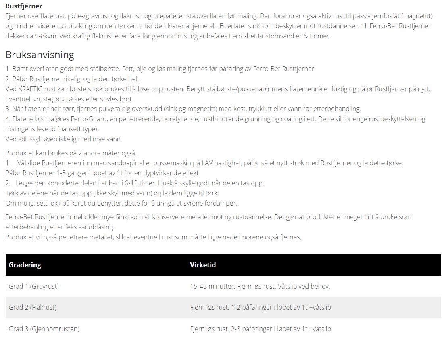The image size is (444, 340).
Task: Click step 4 mentioning Ferro-Guard
Action: [215, 119]
